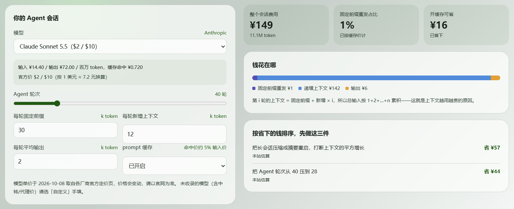Image resolution: width=514 pixels, height=209 pixels.
Task: Click the 递增上下文 ¥142 legend item
Action: [319, 88]
